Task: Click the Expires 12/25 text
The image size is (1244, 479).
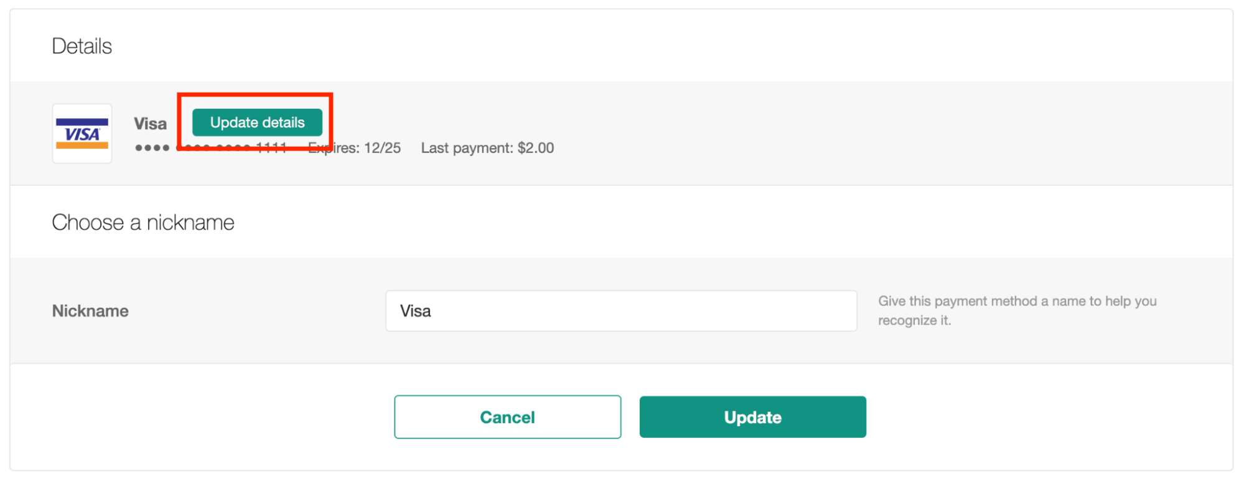Action: [354, 148]
